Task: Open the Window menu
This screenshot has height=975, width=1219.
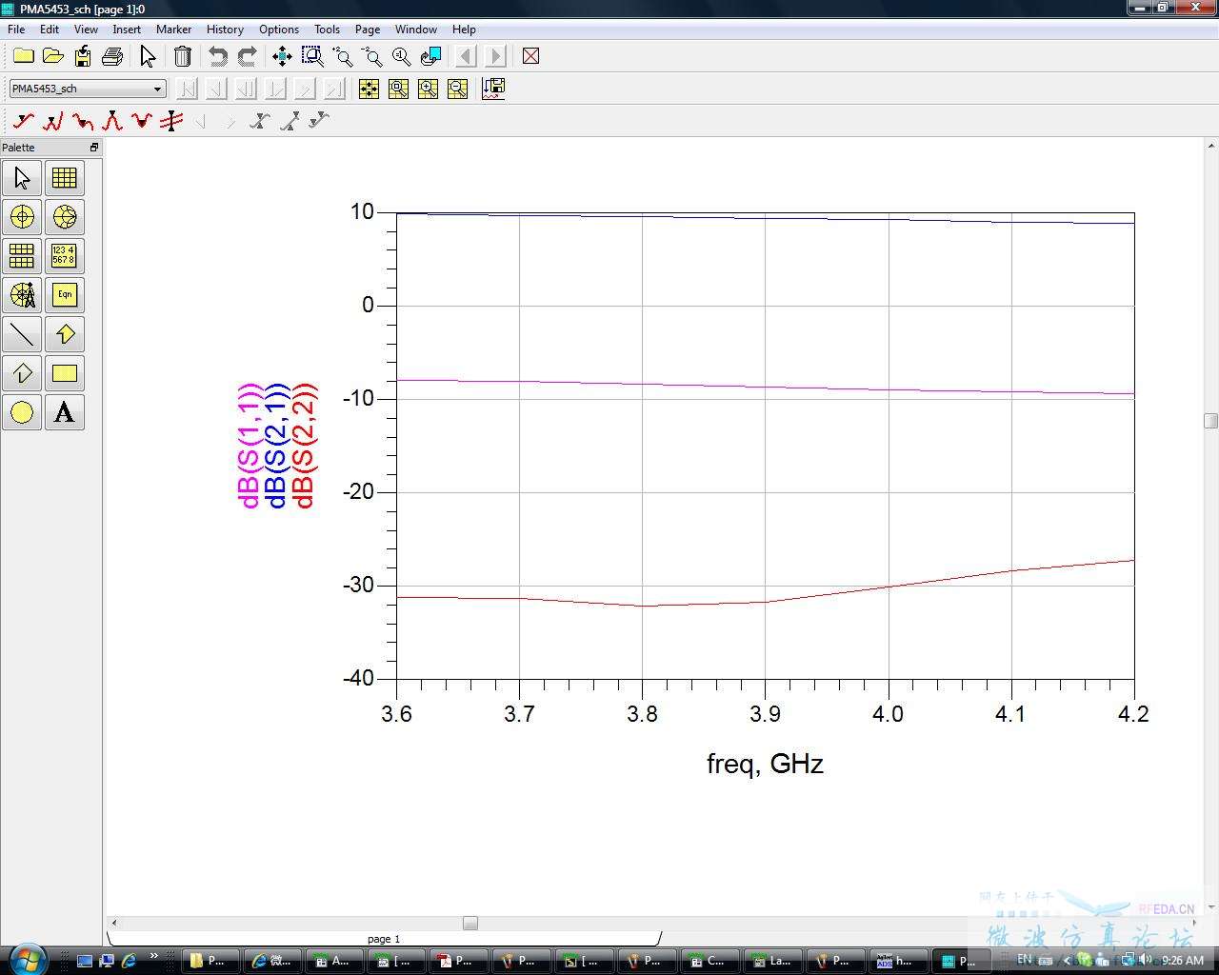Action: (x=416, y=30)
